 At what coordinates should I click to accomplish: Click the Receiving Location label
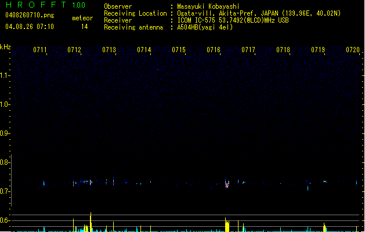(135, 13)
